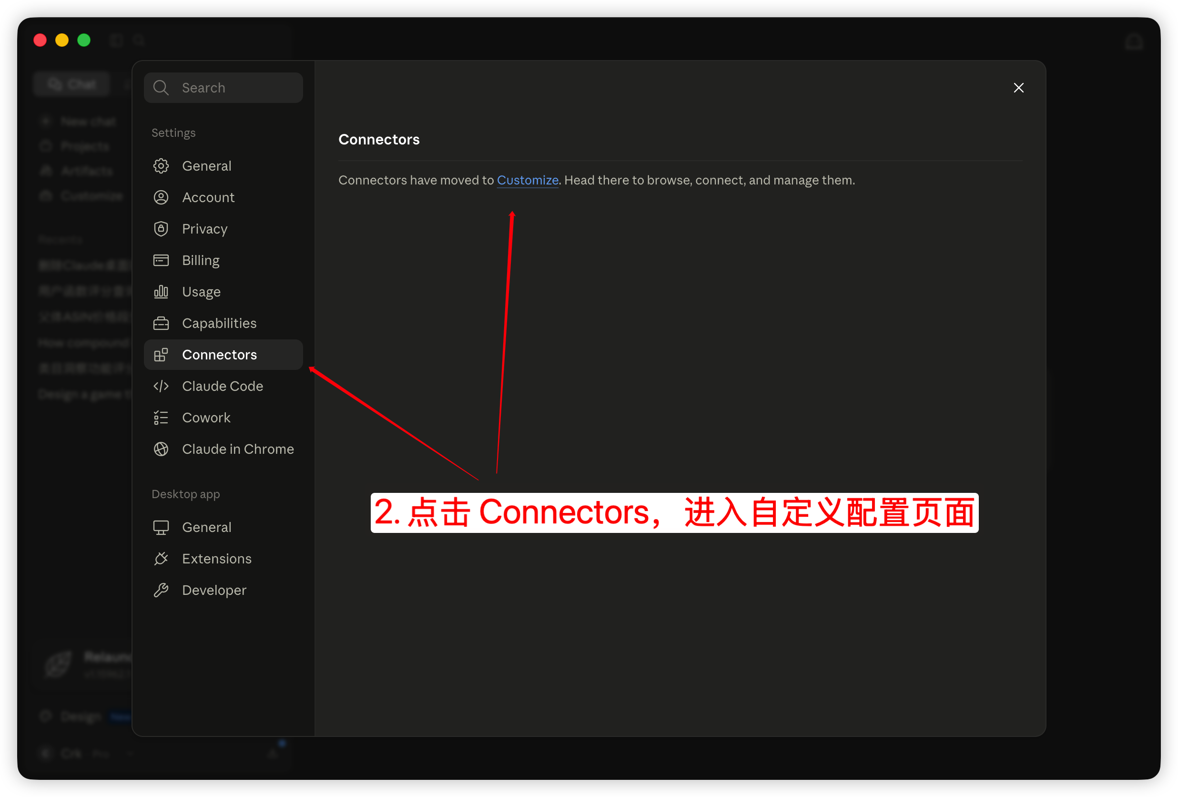Click the gear icon beside General settings
Viewport: 1178px width, 797px height.
click(161, 166)
